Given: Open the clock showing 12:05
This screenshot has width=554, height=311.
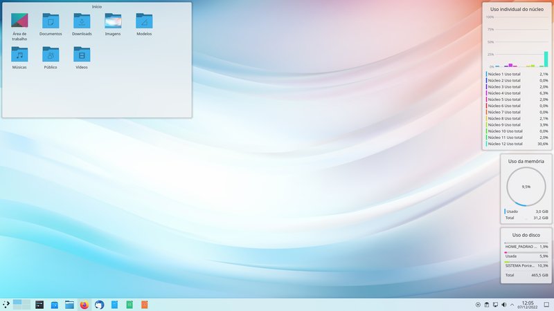Looking at the screenshot, I should click(528, 305).
